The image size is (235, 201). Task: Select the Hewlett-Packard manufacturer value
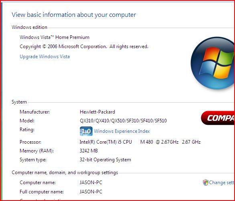click(97, 112)
